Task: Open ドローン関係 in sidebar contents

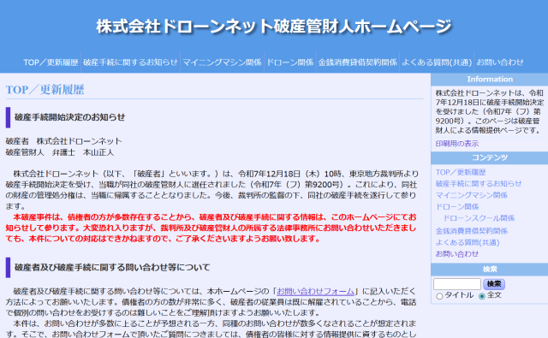Action: point(456,207)
